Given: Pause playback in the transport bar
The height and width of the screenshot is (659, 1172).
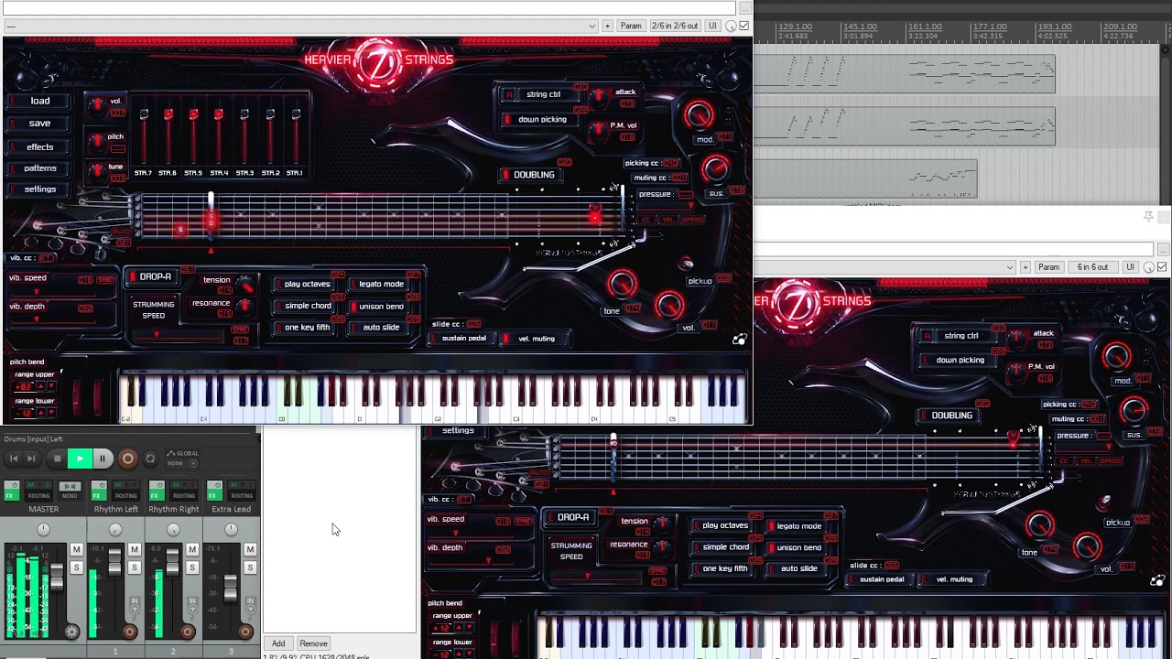Looking at the screenshot, I should click(x=103, y=459).
